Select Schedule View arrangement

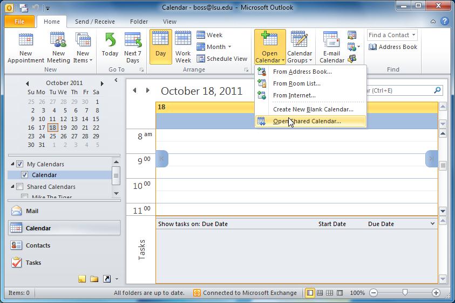pyautogui.click(x=222, y=59)
